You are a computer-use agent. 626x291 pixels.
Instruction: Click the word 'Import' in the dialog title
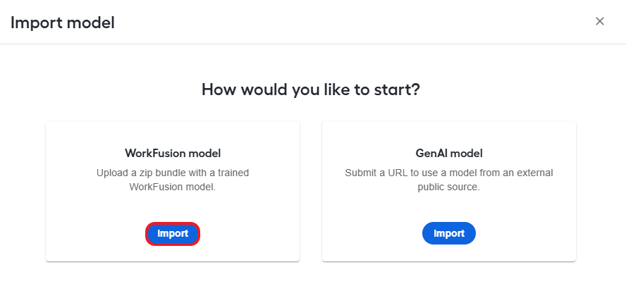tap(37, 23)
